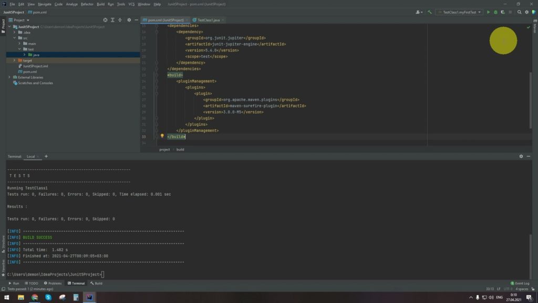The height and width of the screenshot is (303, 538).
Task: Build project with hammer icon
Action: point(429,12)
